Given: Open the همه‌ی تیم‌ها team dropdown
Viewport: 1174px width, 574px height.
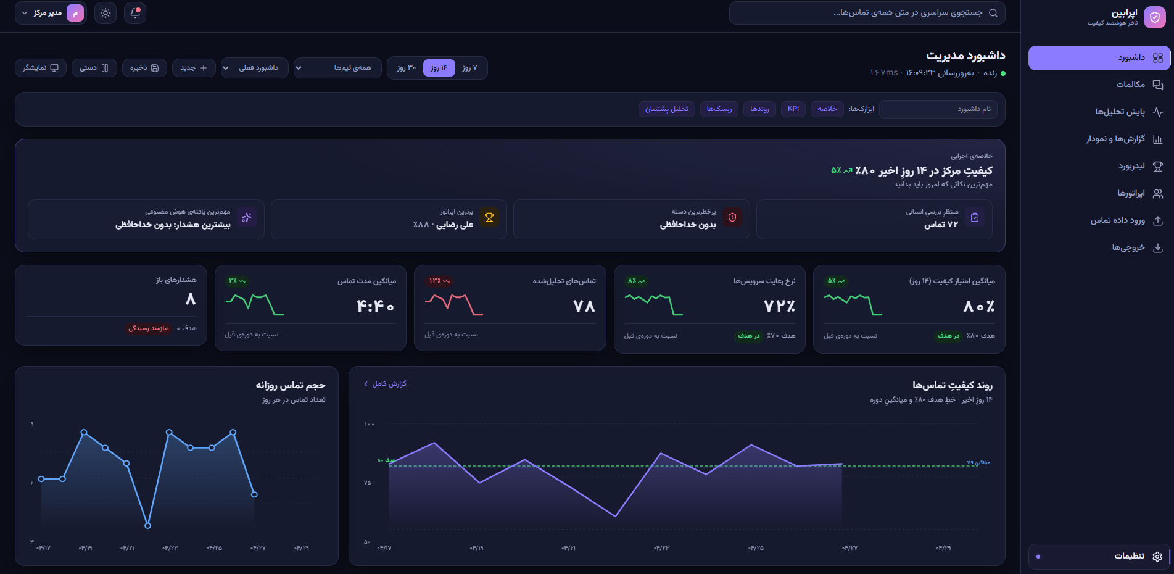Looking at the screenshot, I should 337,68.
